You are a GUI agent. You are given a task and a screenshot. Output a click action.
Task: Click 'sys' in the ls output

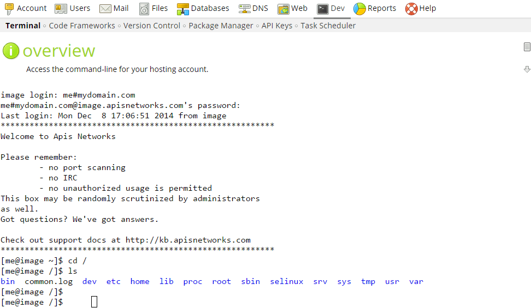pyautogui.click(x=344, y=282)
